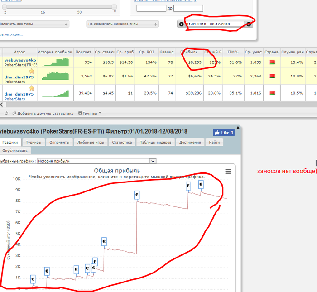Select the Статистика tab
The width and height of the screenshot is (317, 292).
click(x=122, y=142)
